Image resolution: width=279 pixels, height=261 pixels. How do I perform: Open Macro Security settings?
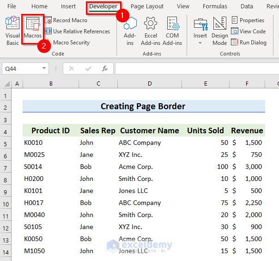pyautogui.click(x=67, y=43)
